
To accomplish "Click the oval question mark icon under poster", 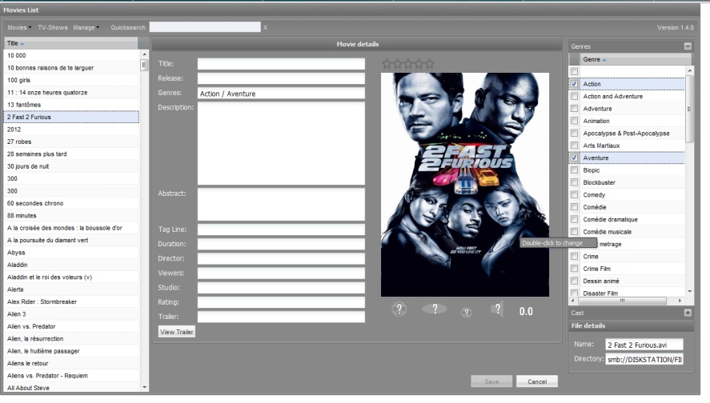I will tap(434, 309).
